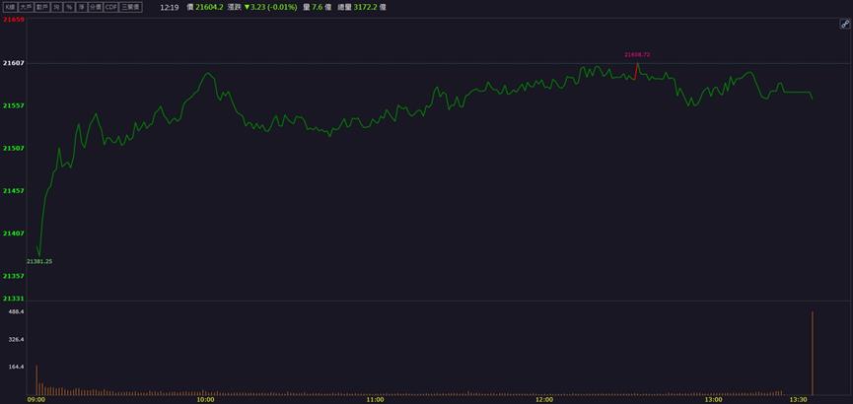Image resolution: width=853 pixels, height=404 pixels.
Task: Click the 21457 price axis label
Action: point(12,191)
